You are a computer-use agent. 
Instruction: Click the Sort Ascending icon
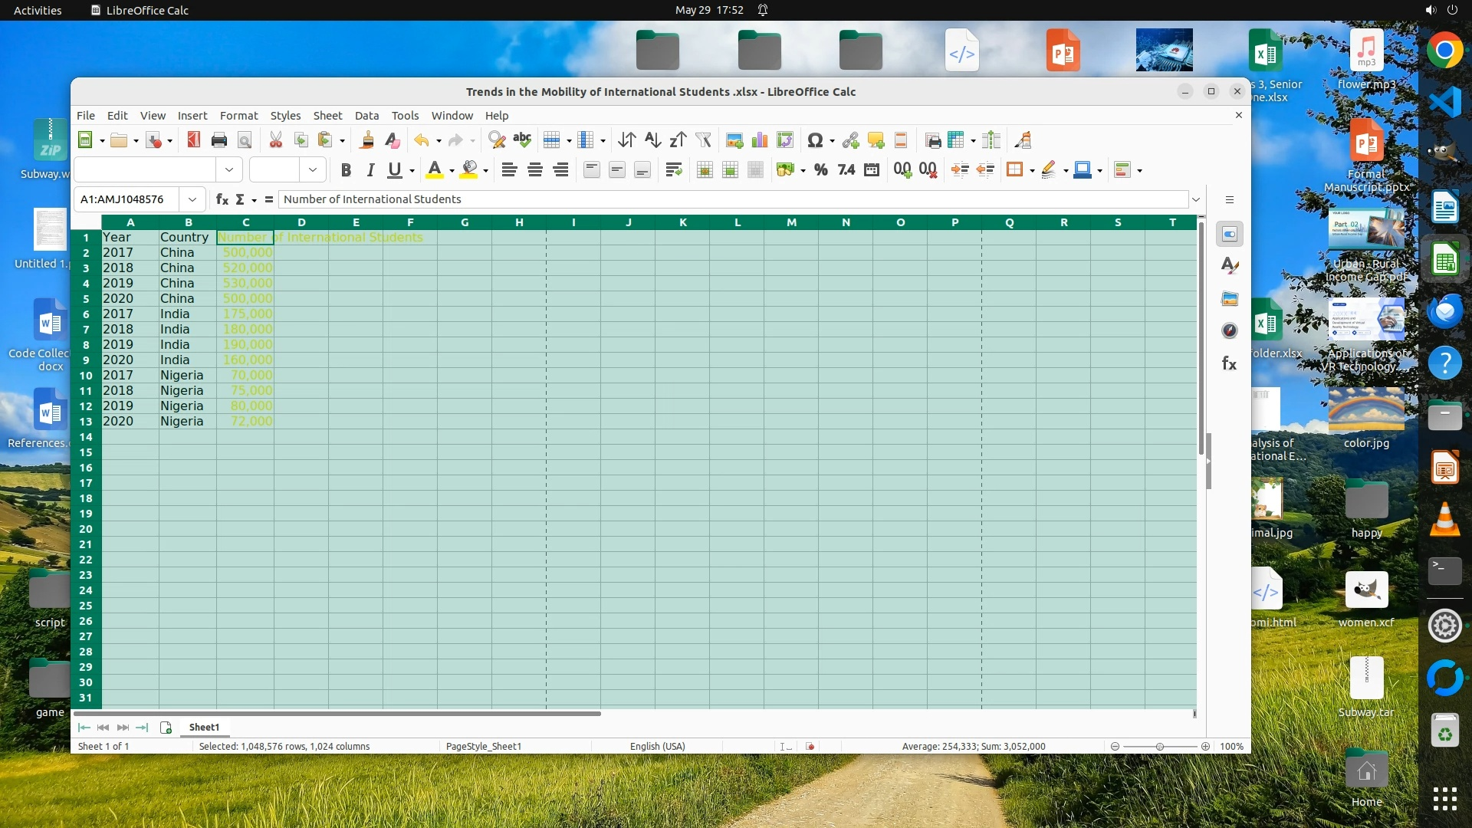[x=652, y=140]
